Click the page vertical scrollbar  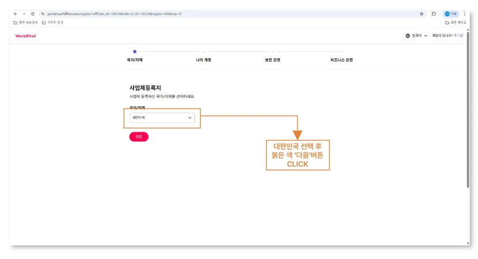tap(468, 110)
